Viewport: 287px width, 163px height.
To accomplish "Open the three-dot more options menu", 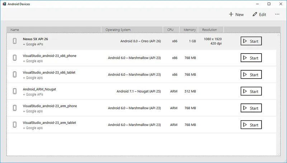I will (277, 14).
